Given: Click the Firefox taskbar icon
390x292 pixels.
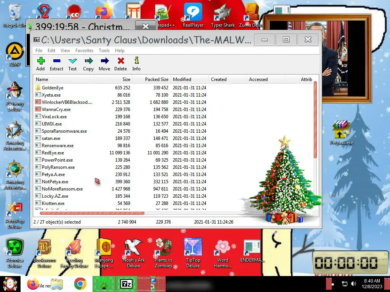Looking at the screenshot, I should (x=33, y=284).
